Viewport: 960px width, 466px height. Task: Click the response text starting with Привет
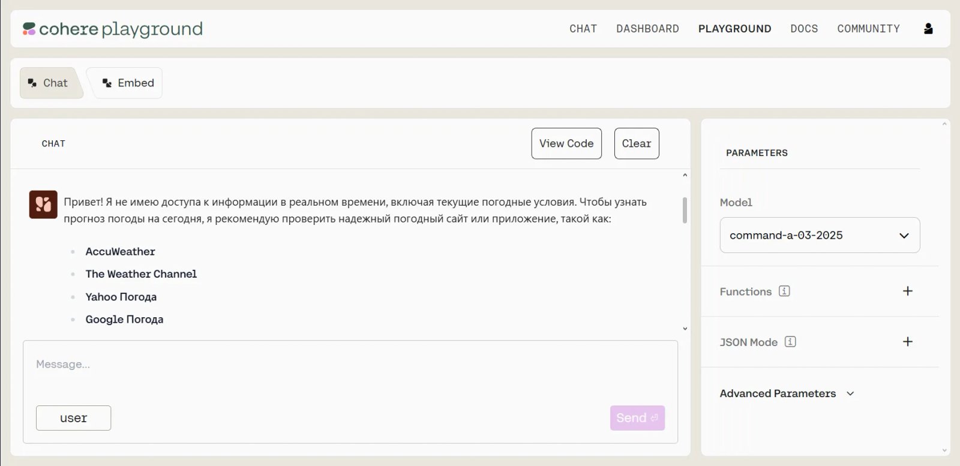355,211
